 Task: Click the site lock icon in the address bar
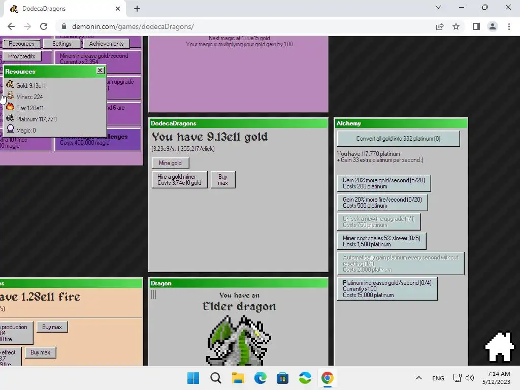pyautogui.click(x=64, y=26)
